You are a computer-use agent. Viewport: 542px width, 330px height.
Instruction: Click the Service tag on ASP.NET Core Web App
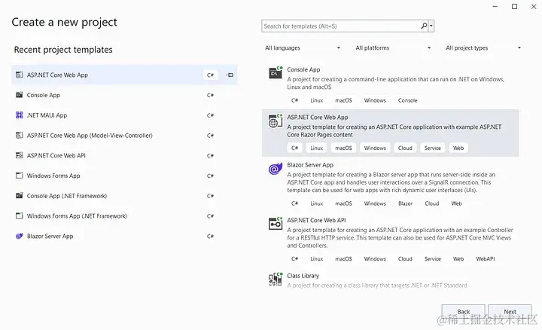coord(433,148)
